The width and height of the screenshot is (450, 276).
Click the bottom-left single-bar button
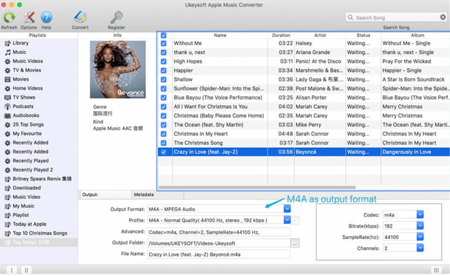[x=11, y=270]
